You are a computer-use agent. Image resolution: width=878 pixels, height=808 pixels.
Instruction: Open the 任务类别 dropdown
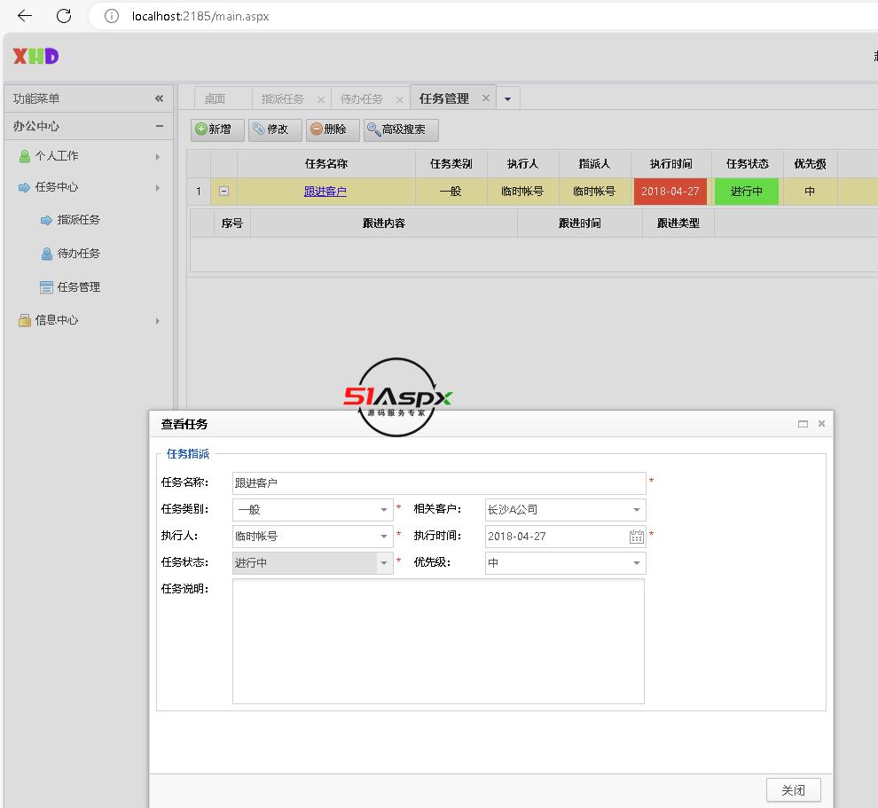coord(384,510)
